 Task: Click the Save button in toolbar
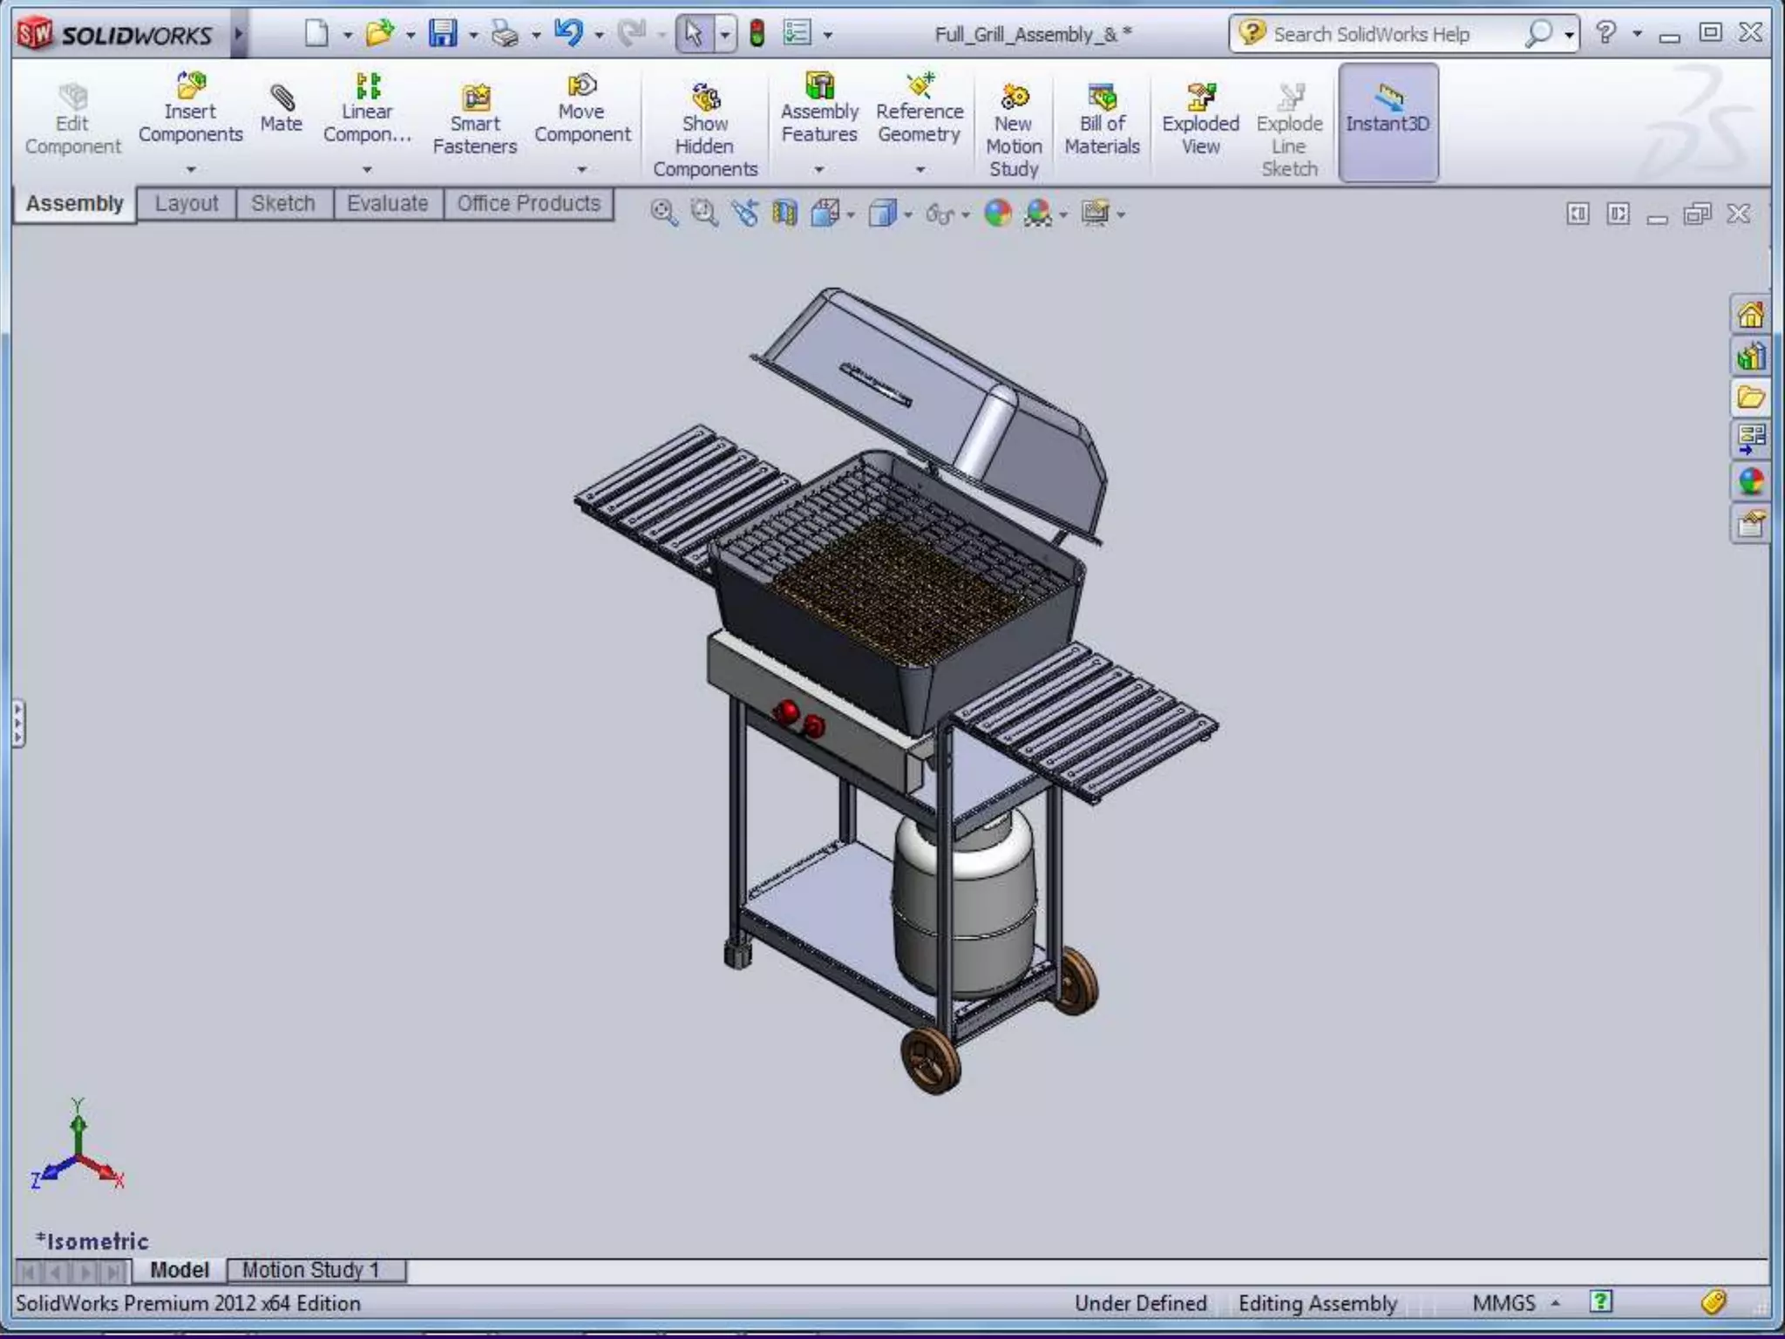[x=443, y=34]
